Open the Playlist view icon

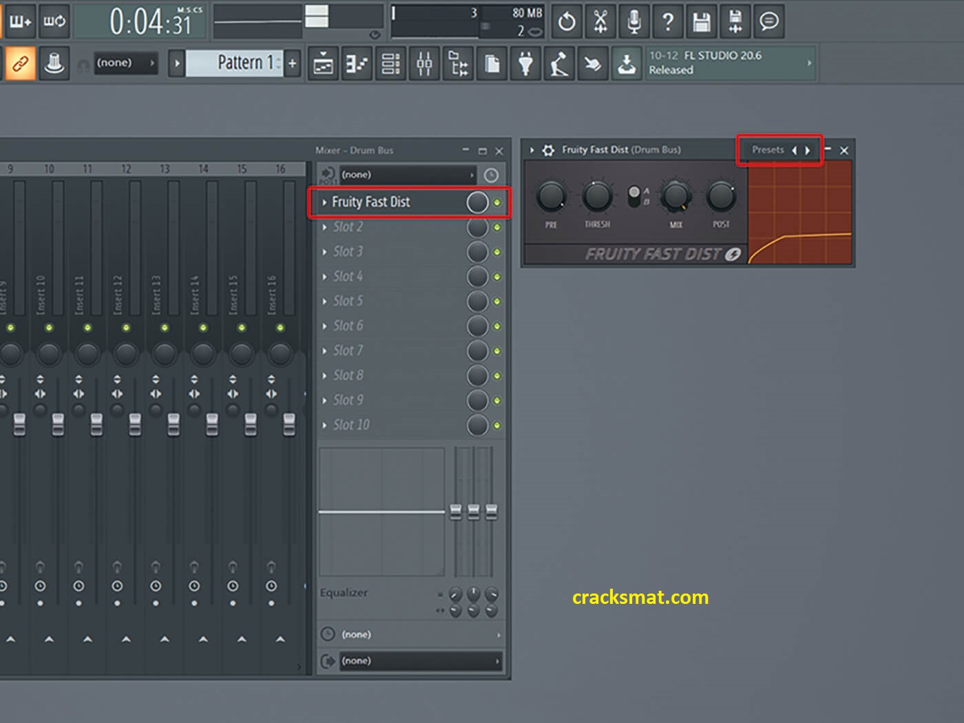coord(323,65)
